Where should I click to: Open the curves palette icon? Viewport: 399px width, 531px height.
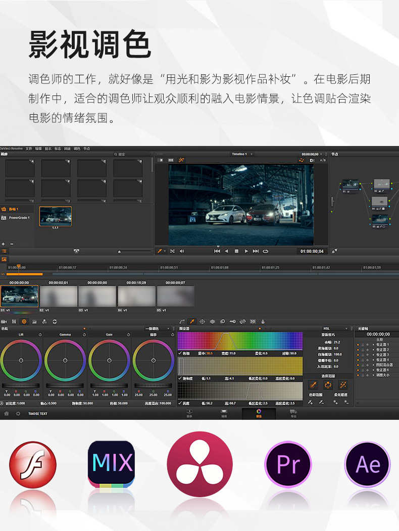(182, 321)
